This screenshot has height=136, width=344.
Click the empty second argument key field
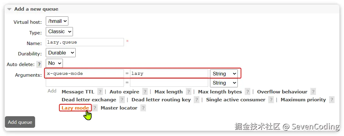click(x=85, y=83)
